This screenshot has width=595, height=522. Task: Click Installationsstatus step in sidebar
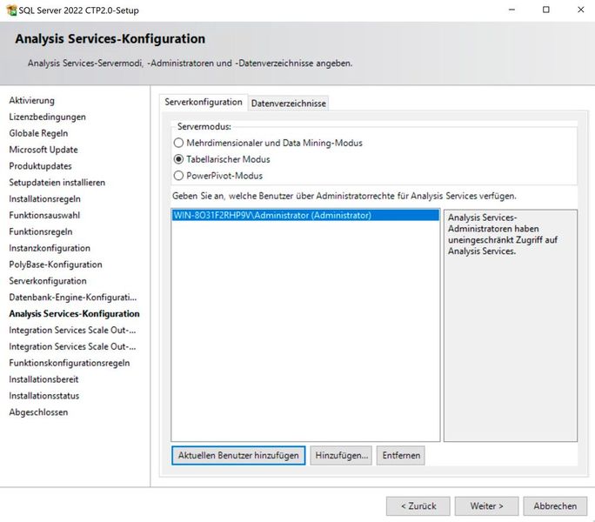(x=44, y=396)
